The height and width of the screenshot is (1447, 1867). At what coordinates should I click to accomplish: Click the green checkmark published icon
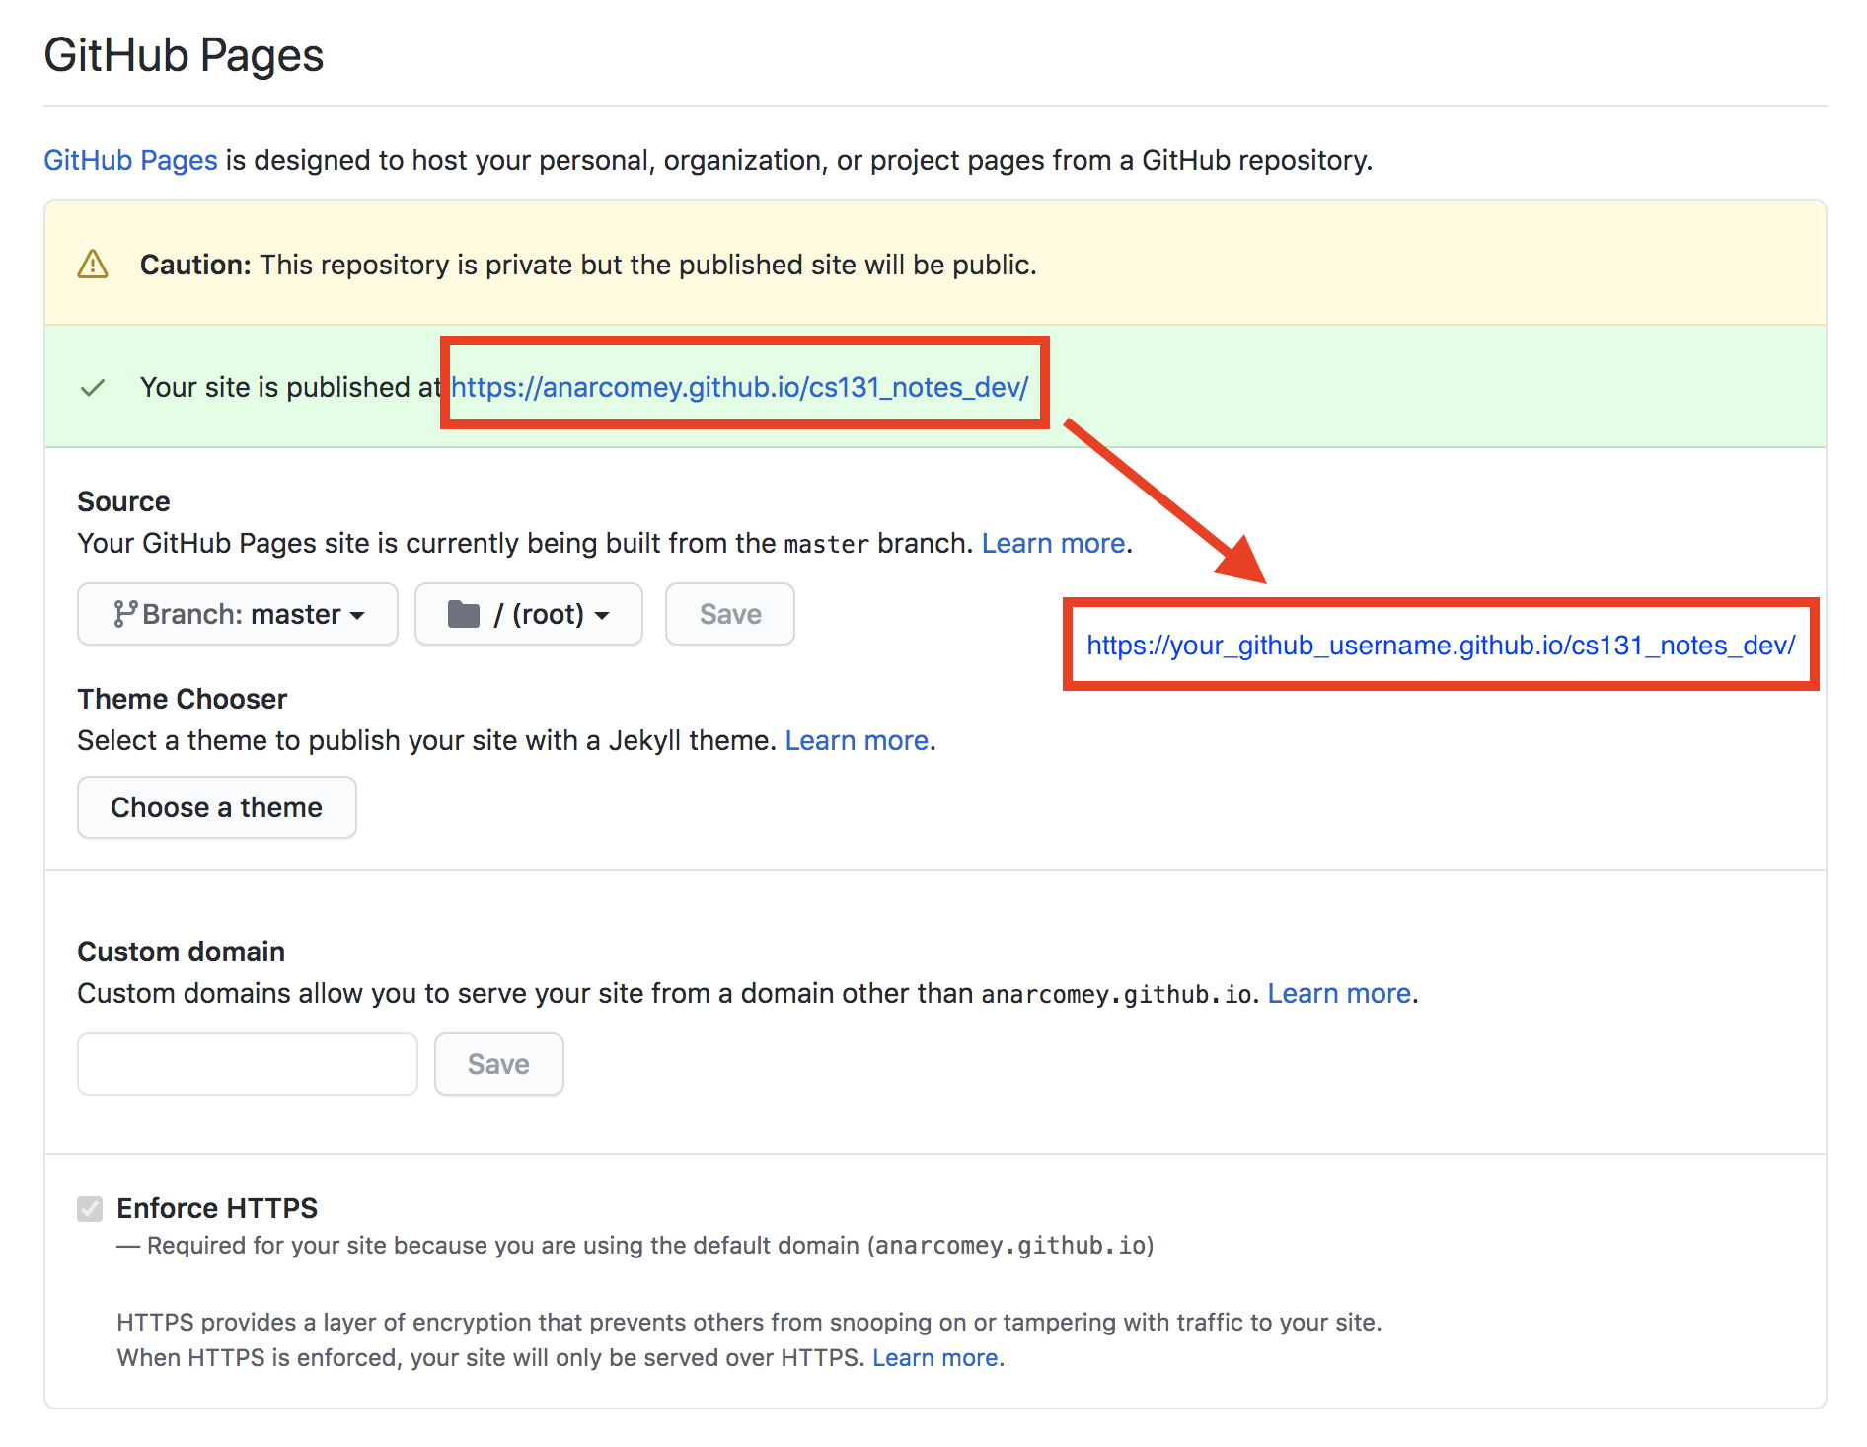coord(93,388)
